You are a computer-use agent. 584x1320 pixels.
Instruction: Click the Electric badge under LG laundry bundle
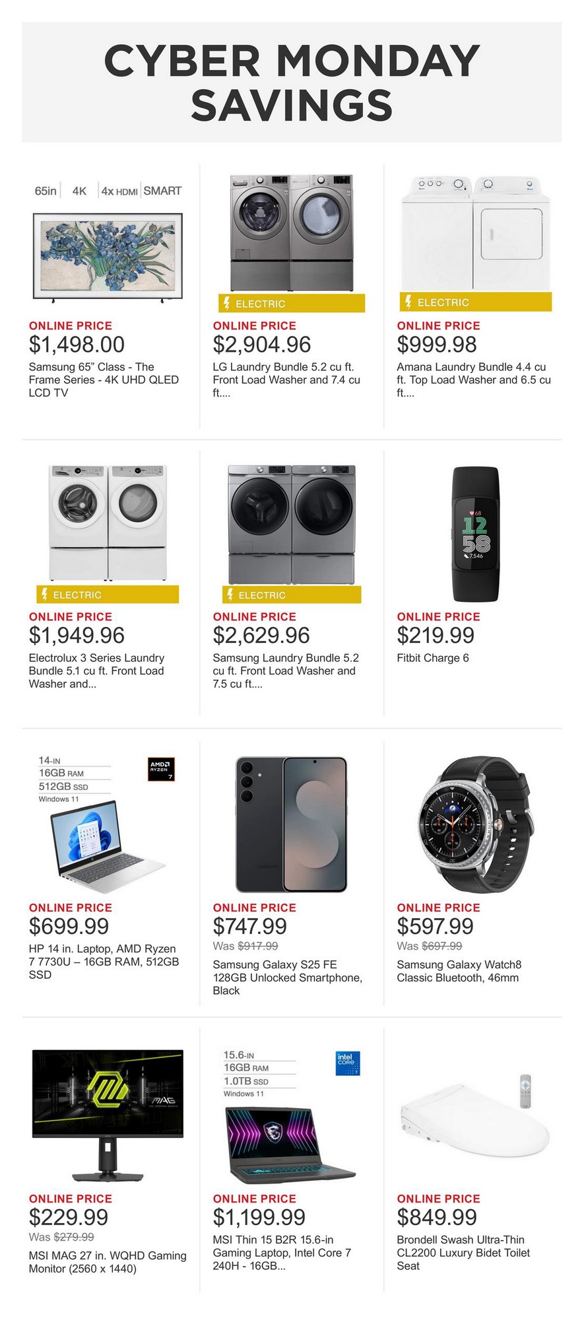coord(291,304)
